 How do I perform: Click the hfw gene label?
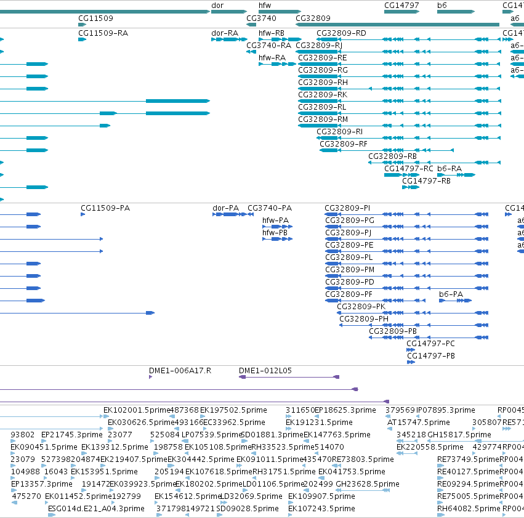coord(265,6)
